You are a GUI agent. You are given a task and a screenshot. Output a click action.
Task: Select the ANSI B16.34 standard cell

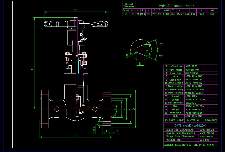206,130
